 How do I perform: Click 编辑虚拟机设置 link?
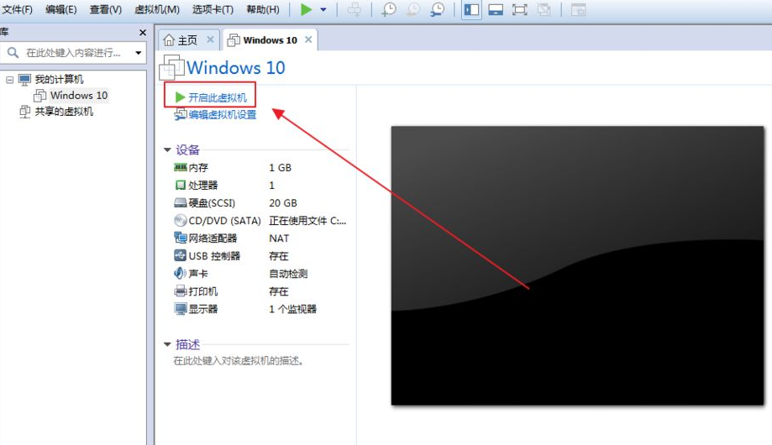pyautogui.click(x=222, y=115)
